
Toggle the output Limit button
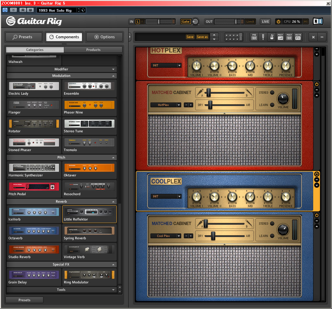click(x=250, y=21)
